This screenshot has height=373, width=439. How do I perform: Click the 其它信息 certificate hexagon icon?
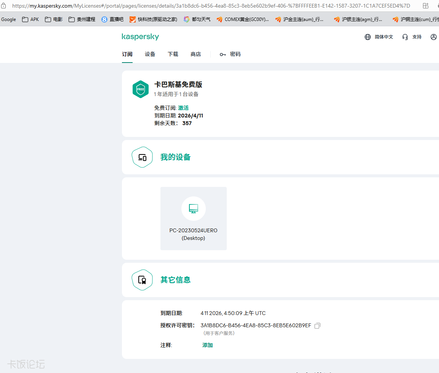pyautogui.click(x=142, y=280)
